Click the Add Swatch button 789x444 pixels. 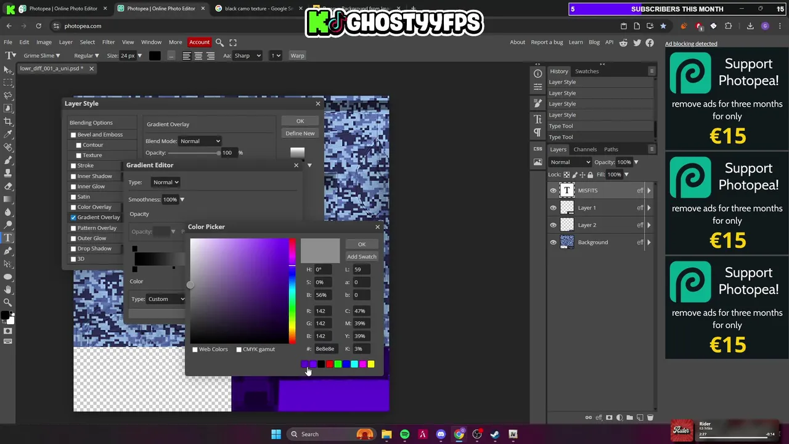(x=362, y=257)
